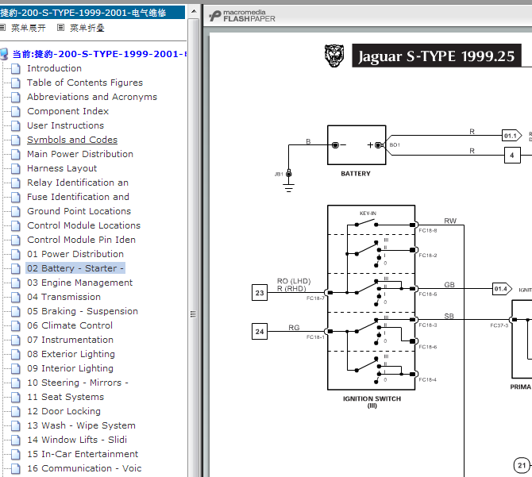Click reference box 23 in diagram
Screen dimensions: 532x477
coord(260,293)
